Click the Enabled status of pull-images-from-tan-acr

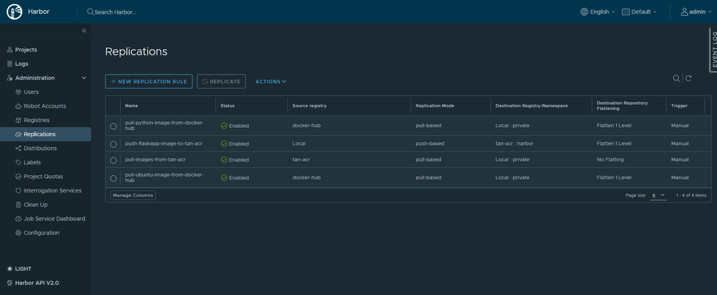(235, 160)
